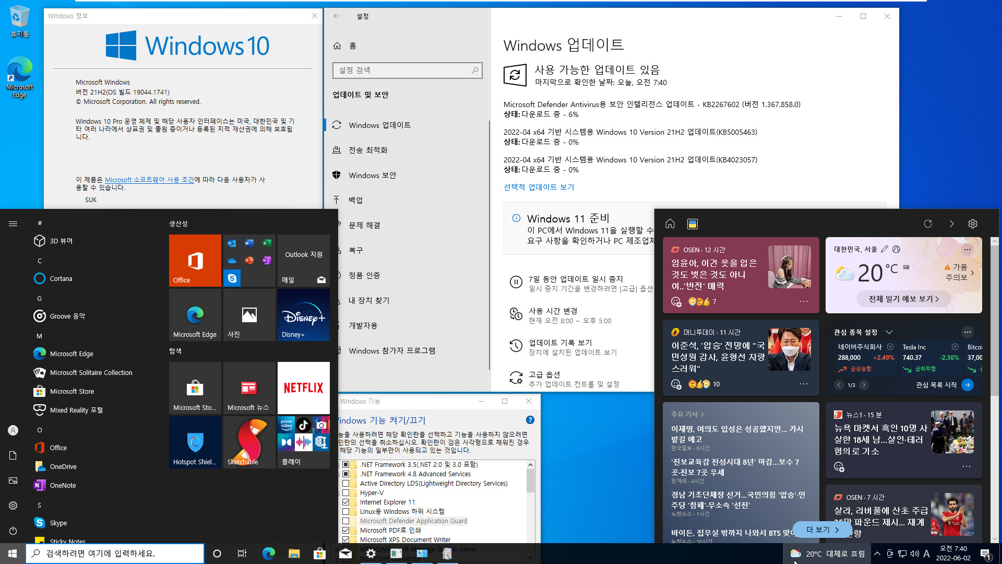This screenshot has width=1002, height=564.
Task: Open File Explorer on the taskbar
Action: [x=294, y=554]
